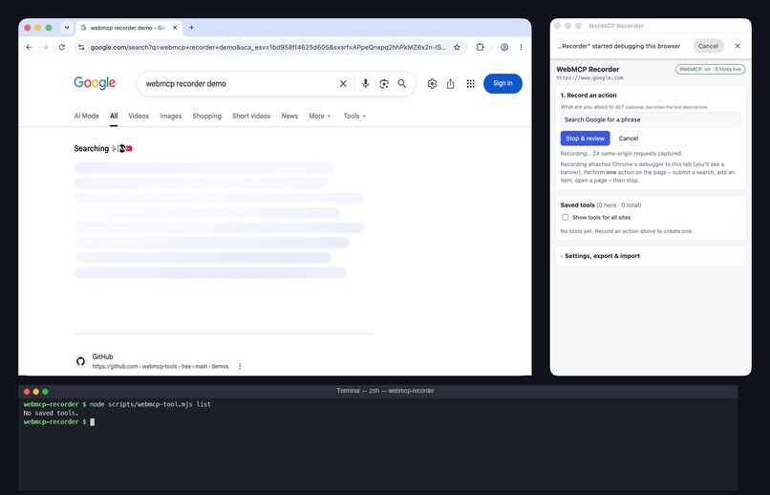This screenshot has width=770, height=495.
Task: Go back in Chrome
Action: (29, 47)
